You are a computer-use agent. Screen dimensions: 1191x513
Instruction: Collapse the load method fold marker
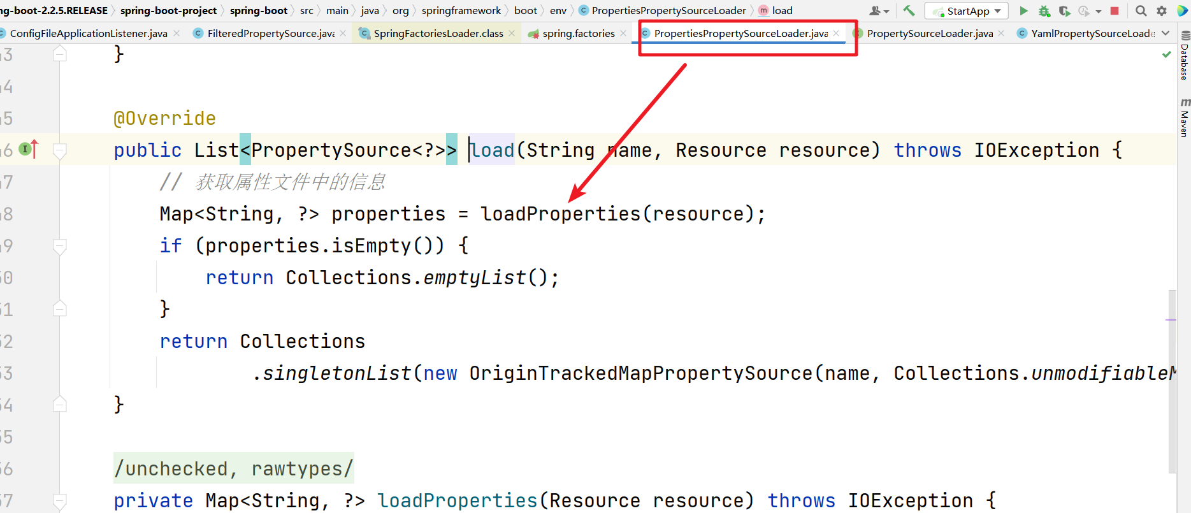tap(60, 150)
